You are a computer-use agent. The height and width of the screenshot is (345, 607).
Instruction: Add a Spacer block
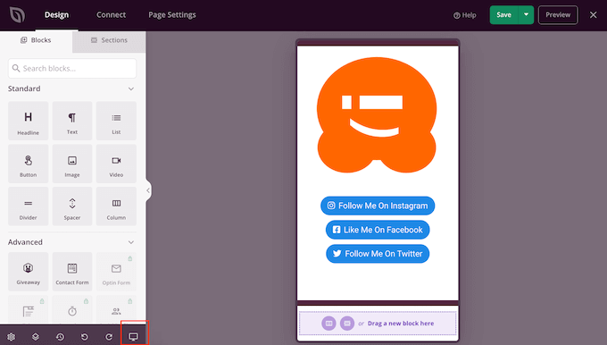coord(72,206)
